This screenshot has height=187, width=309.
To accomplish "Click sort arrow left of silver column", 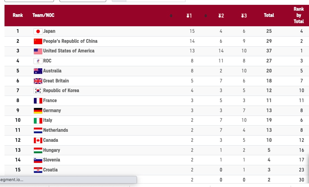I will pos(206,16).
